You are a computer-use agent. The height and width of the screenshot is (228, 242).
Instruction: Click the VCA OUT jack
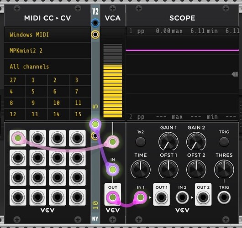(x=113, y=197)
